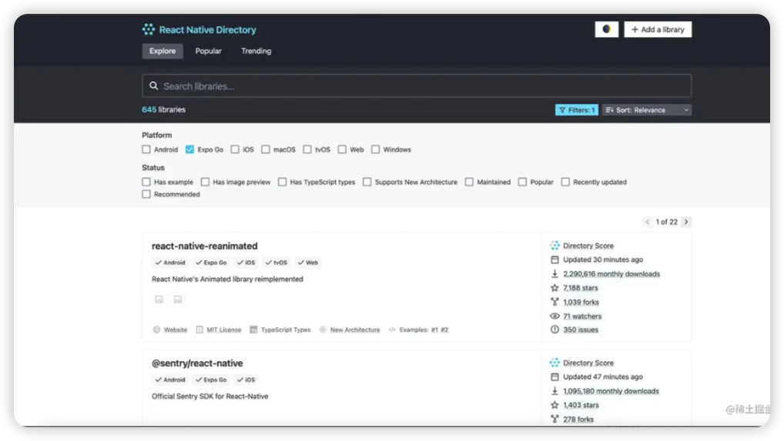Click 7,188 stars link
Viewport: 784px width, 441px height.
[x=581, y=288]
